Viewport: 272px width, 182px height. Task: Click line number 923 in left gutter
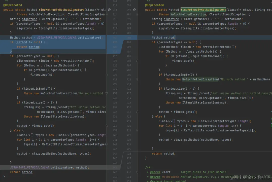point(115,56)
